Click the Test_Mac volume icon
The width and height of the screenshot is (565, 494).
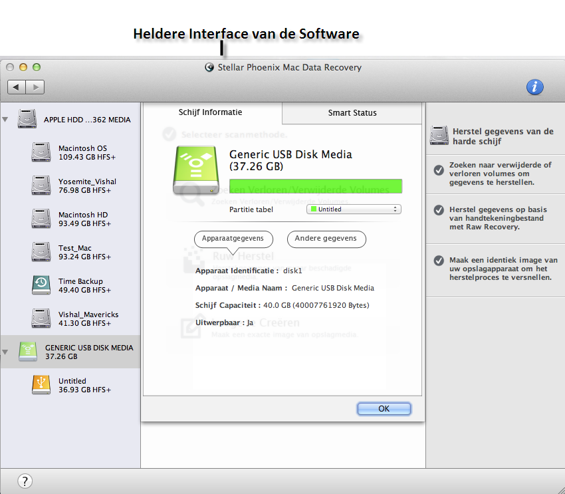pos(41,251)
